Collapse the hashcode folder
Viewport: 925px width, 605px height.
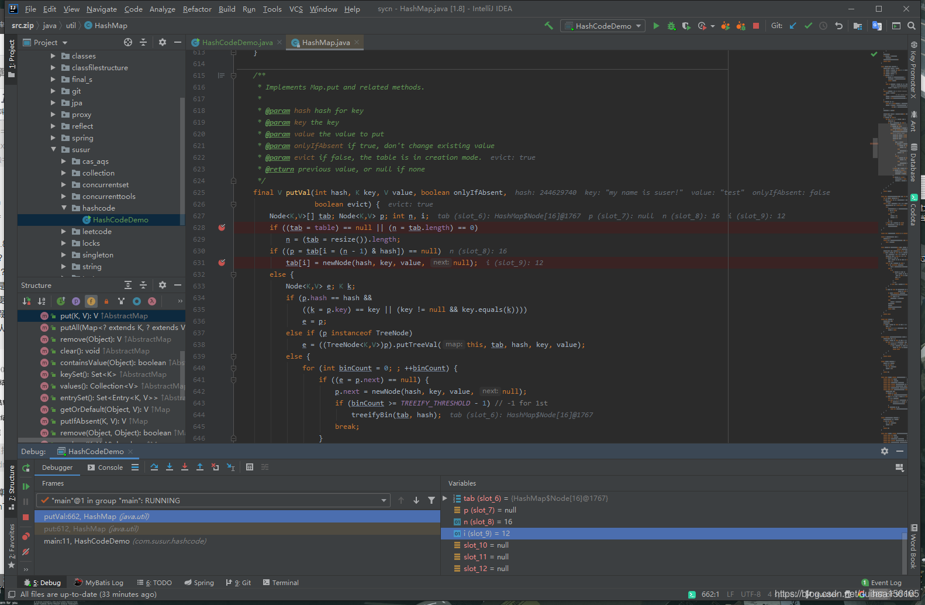64,208
